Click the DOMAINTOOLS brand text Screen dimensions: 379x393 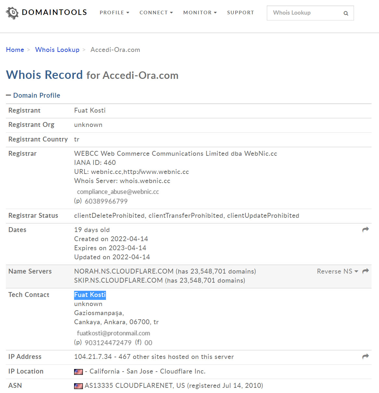coord(54,12)
